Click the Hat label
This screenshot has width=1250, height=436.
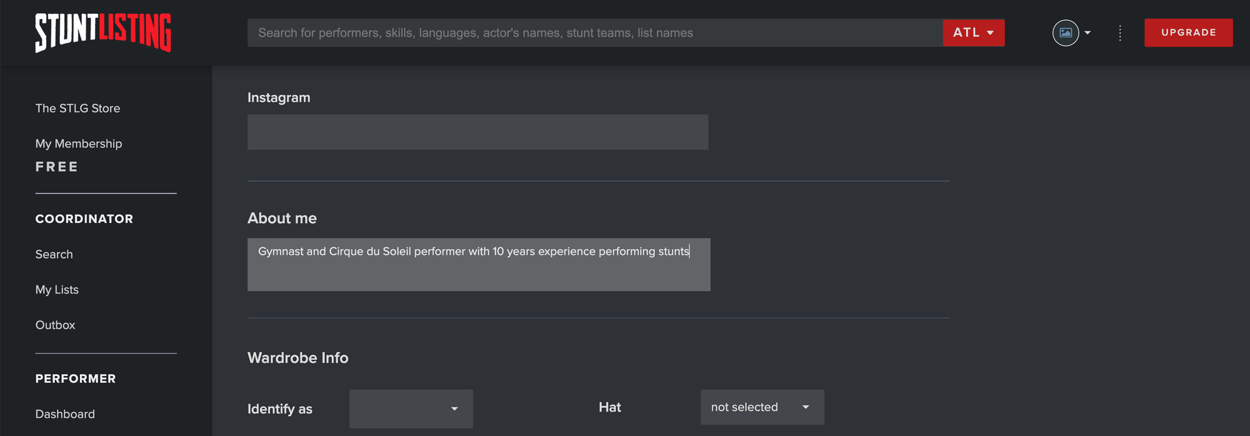click(x=610, y=407)
